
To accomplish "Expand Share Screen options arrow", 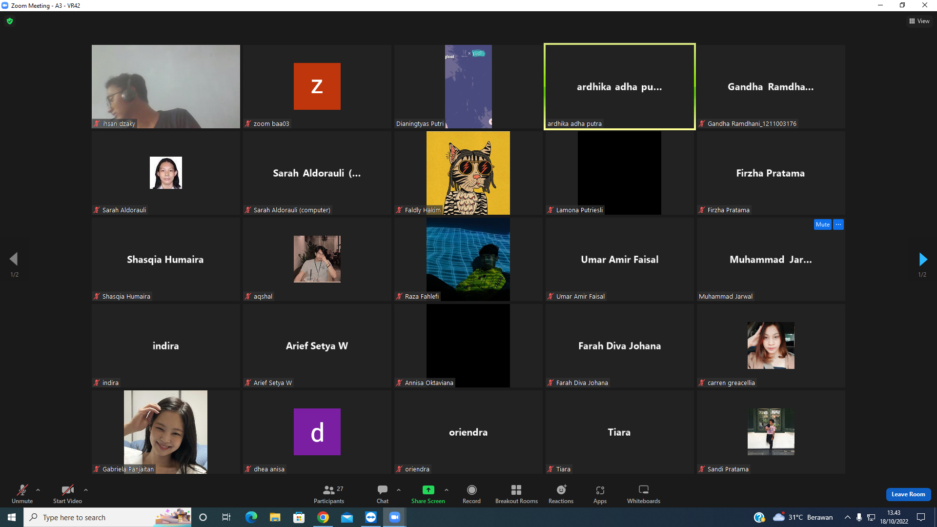I will (x=447, y=490).
